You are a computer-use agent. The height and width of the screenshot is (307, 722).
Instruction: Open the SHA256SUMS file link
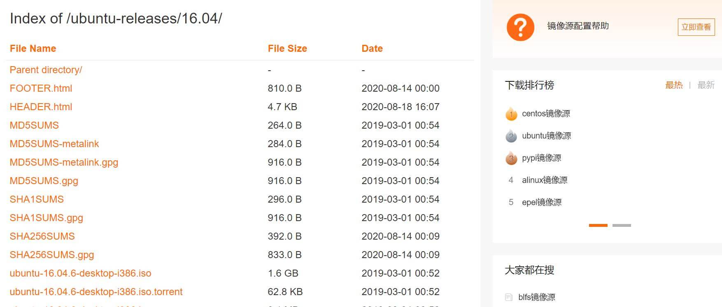(42, 236)
